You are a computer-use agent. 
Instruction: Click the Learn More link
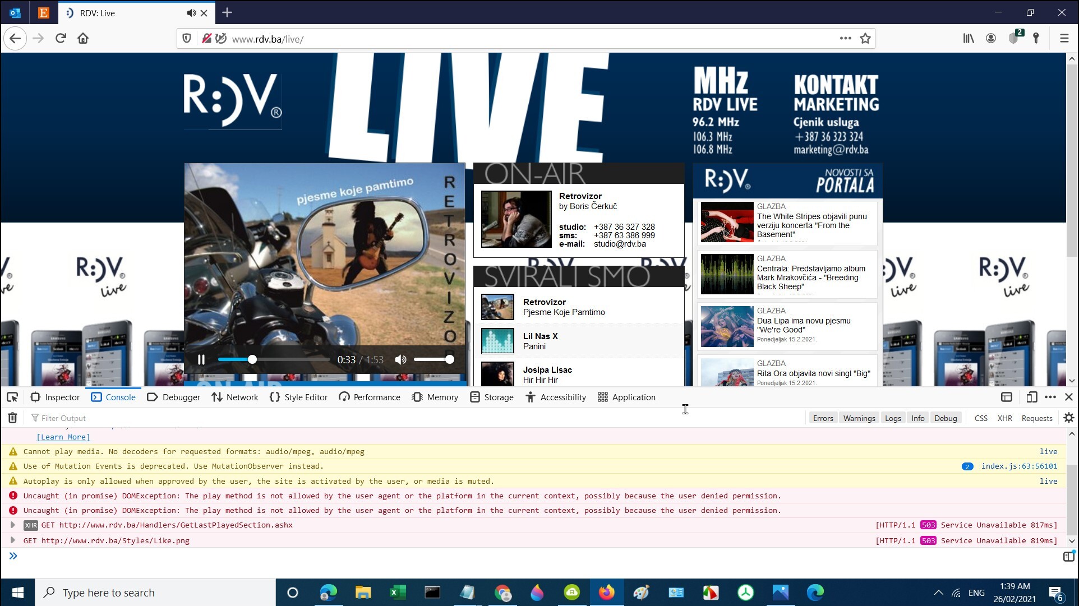[63, 437]
